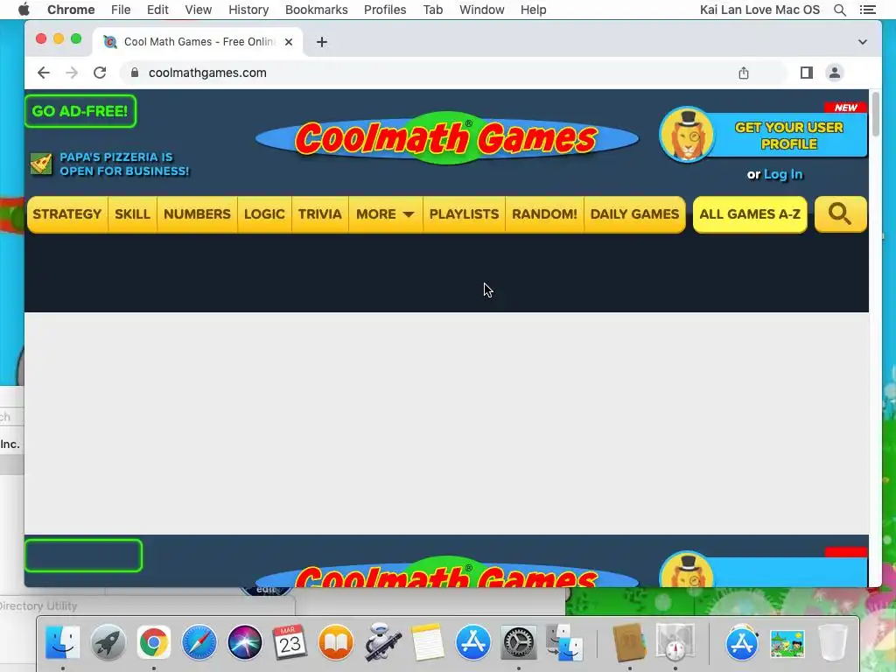Open Calendar showing Mar 23
The height and width of the screenshot is (672, 896).
coord(290,642)
